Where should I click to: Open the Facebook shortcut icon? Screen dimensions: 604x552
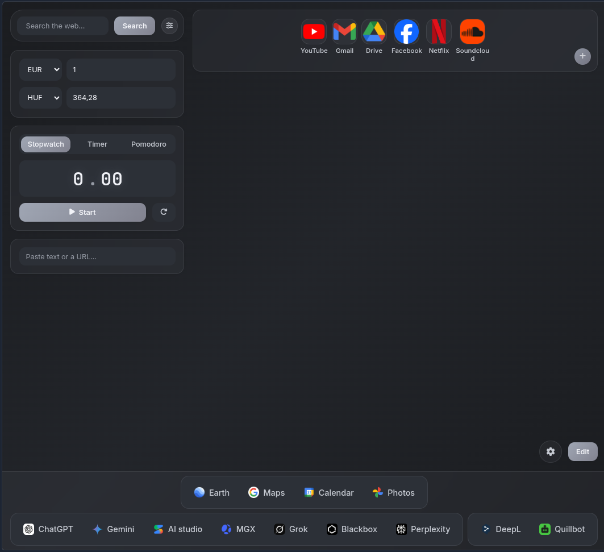coord(406,32)
